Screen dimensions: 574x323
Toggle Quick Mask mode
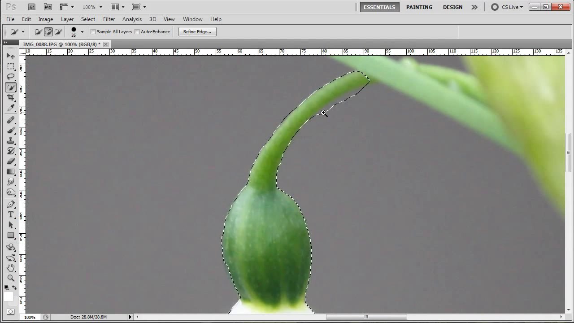[x=11, y=312]
